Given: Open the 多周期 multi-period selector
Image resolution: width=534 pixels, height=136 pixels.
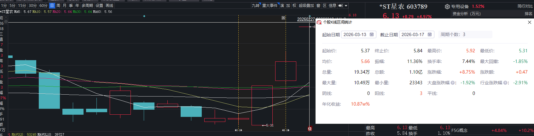Looking at the screenshot, I should click(87, 6).
